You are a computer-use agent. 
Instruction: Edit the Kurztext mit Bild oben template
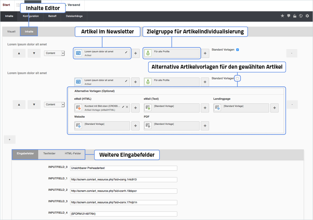[123, 107]
